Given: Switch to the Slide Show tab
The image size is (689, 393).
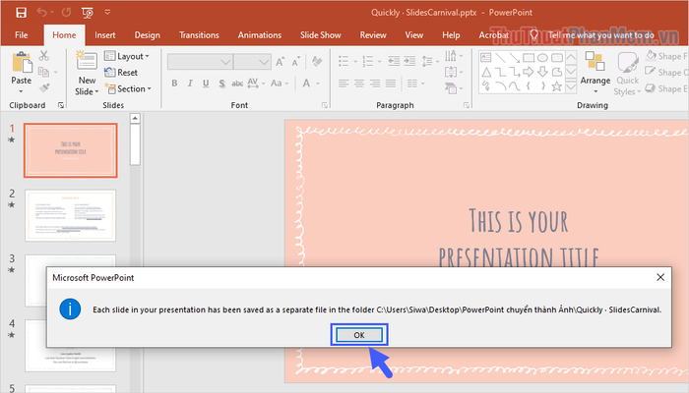Looking at the screenshot, I should click(x=321, y=35).
